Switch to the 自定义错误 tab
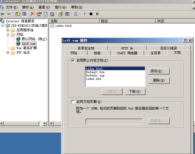Screen dimensions: 195x154 tap(168, 48)
